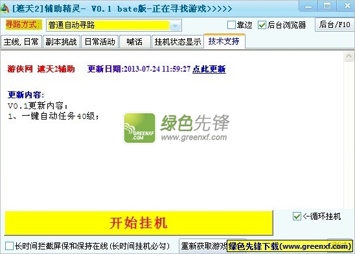Show the 挂机状态显示 tab
The image size is (355, 254).
click(177, 42)
